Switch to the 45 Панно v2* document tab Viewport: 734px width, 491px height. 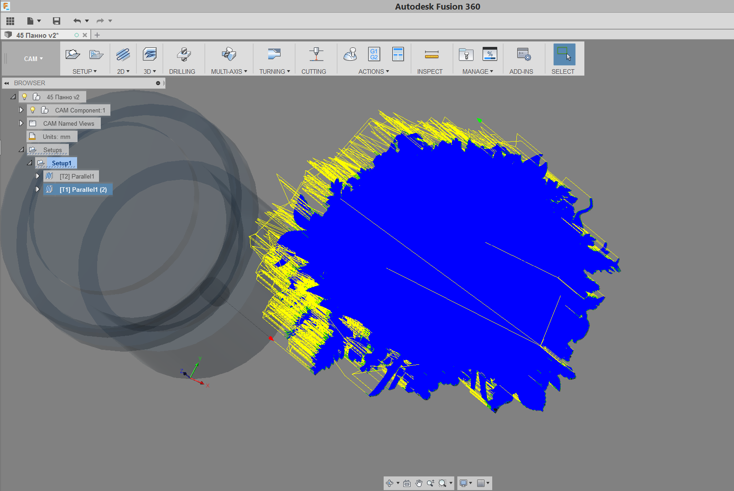pos(37,35)
